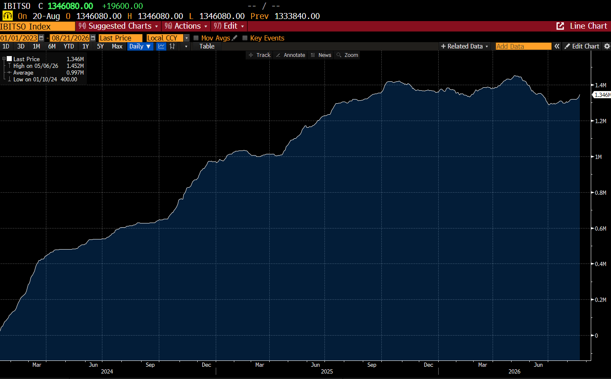
Task: Open the Suggested Charts dropdown
Action: pos(118,26)
